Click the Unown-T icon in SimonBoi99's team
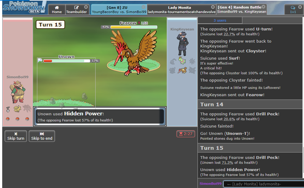Screen dimensions: 304x188 pos(8,110)
